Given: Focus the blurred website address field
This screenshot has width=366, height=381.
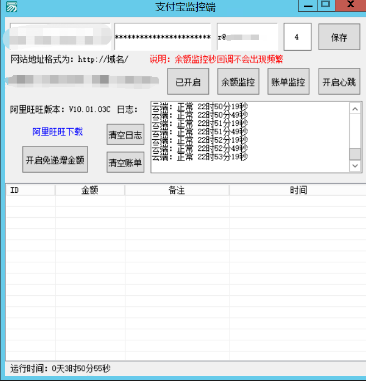Looking at the screenshot, I should 60,37.
